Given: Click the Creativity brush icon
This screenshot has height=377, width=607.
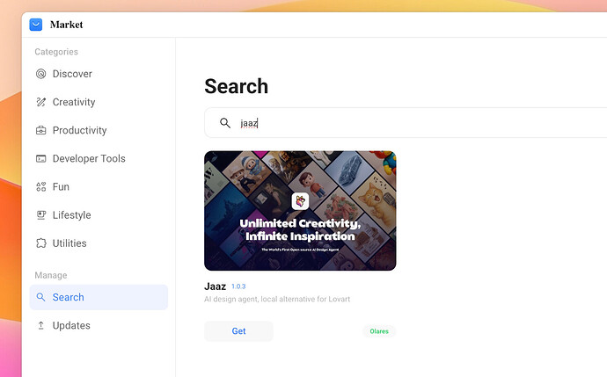Looking at the screenshot, I should [40, 102].
